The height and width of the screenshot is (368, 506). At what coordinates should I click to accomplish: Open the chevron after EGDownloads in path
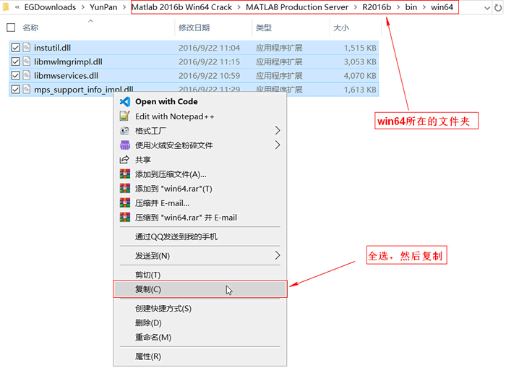point(83,7)
